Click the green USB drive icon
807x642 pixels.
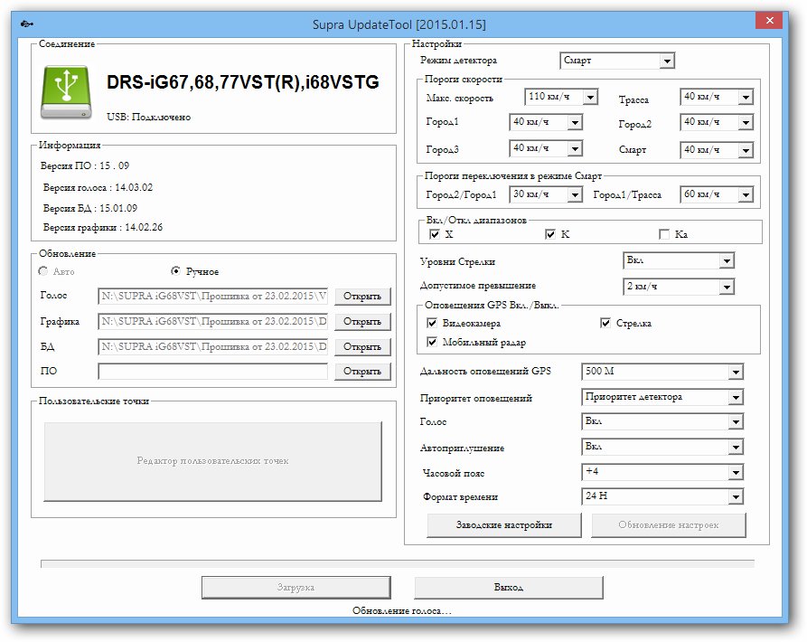point(66,92)
